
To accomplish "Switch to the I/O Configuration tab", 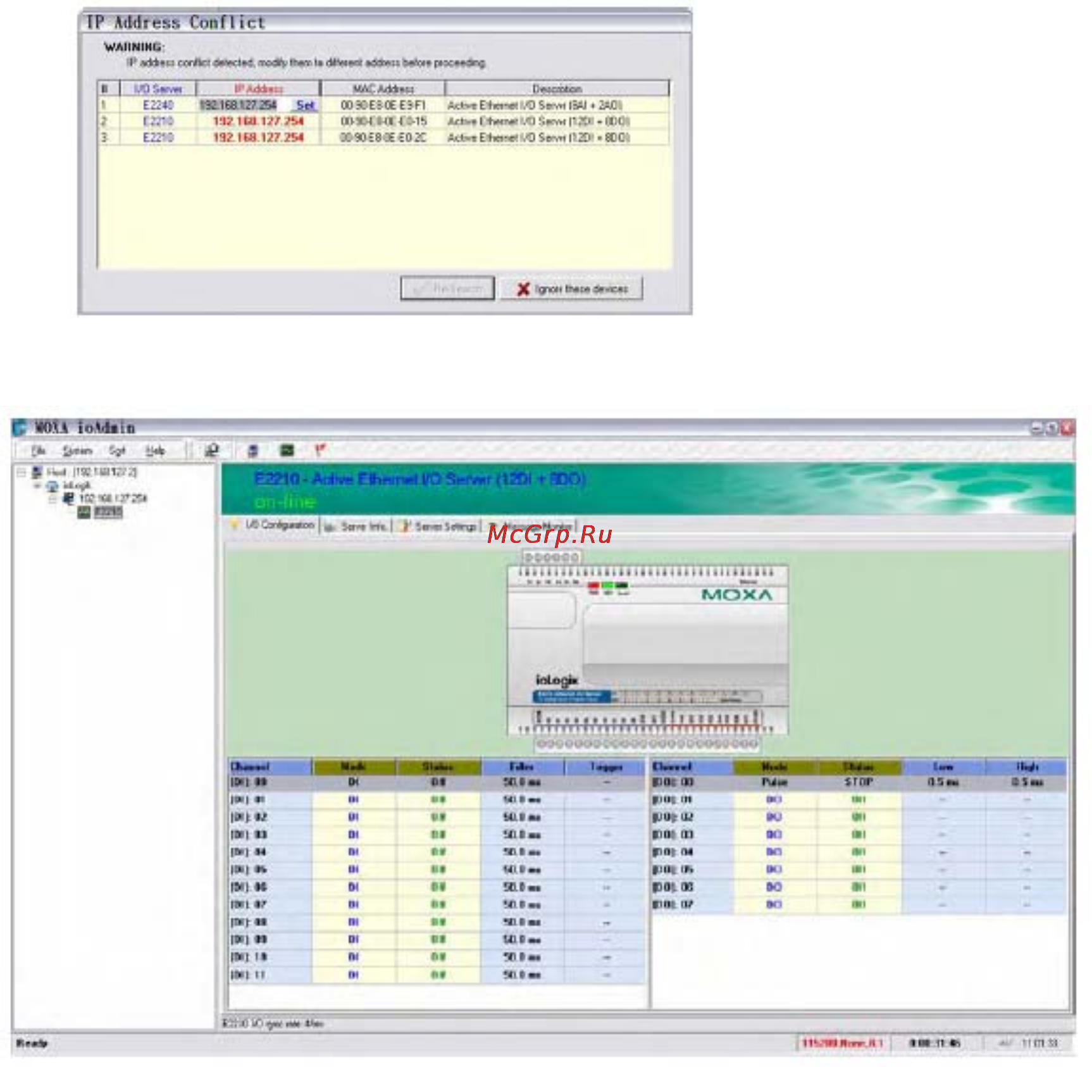I will (x=273, y=525).
